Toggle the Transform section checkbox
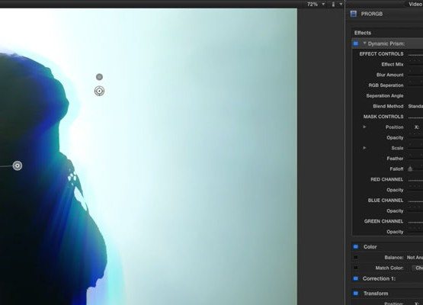The height and width of the screenshot is (305, 423). click(356, 293)
